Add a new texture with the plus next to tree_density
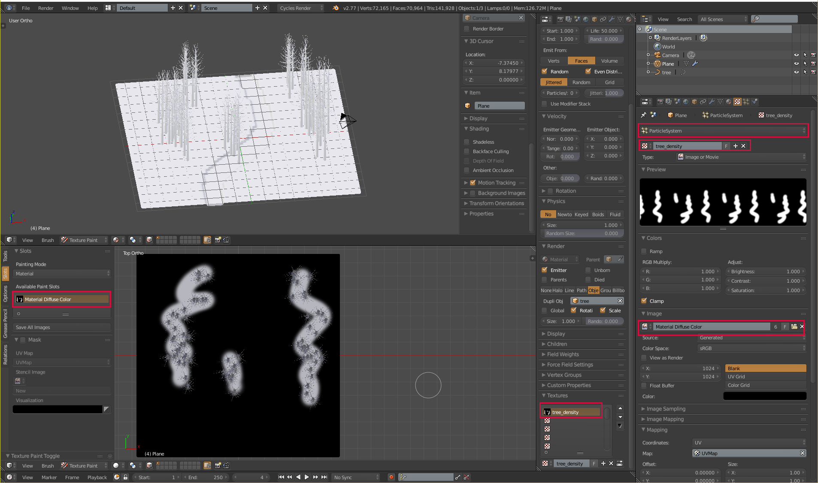The height and width of the screenshot is (483, 818). click(736, 146)
